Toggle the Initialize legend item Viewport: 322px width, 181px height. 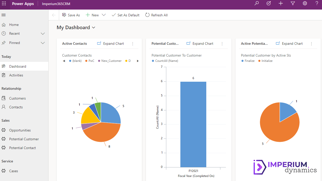click(x=265, y=61)
